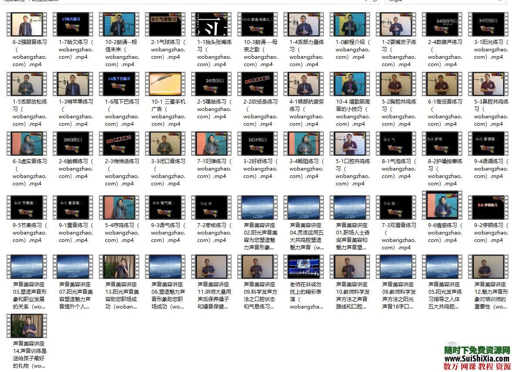512x372 pixels.
Task: Select the 10-1 三星手机广告 video
Action: 165,84
